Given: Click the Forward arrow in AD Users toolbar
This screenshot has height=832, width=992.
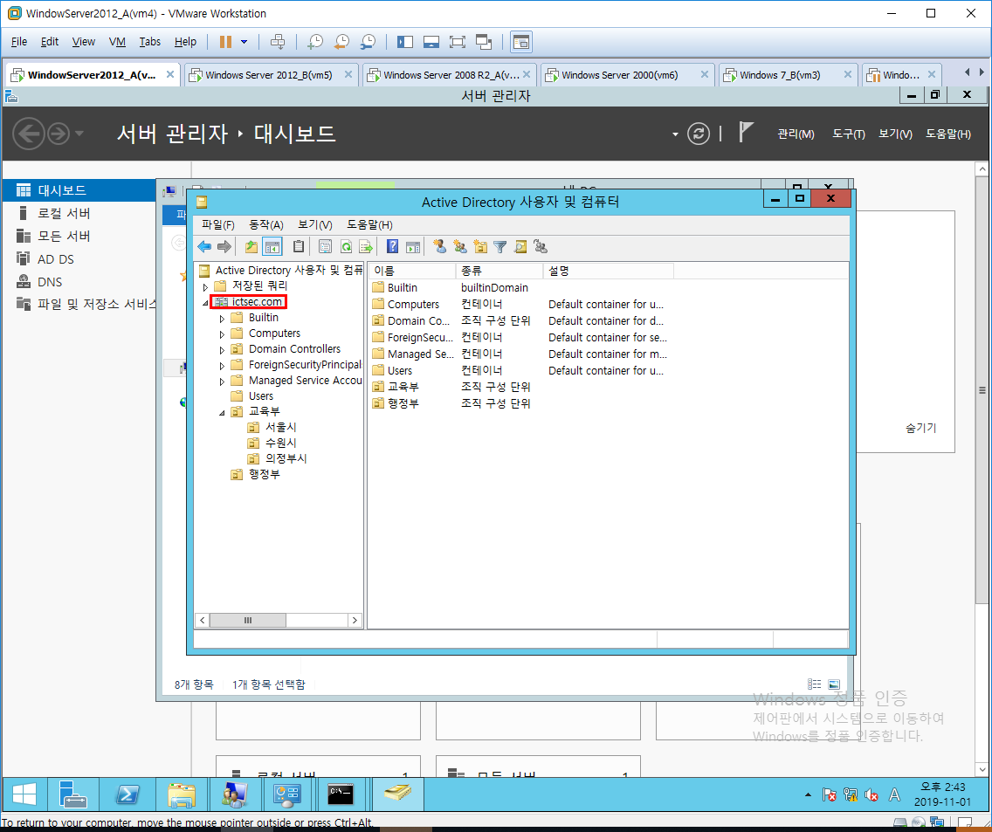Looking at the screenshot, I should tap(224, 247).
